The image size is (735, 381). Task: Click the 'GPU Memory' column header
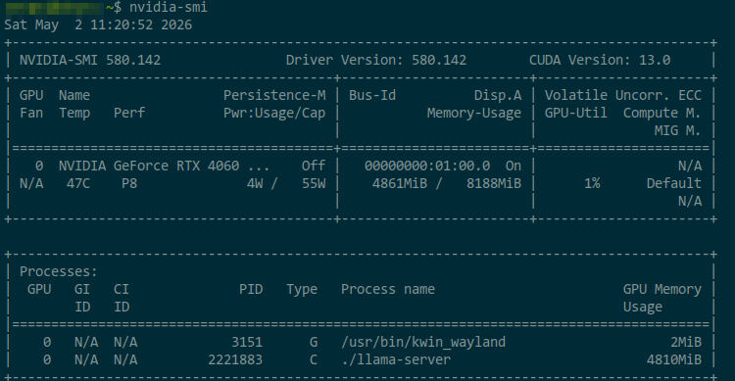(661, 289)
